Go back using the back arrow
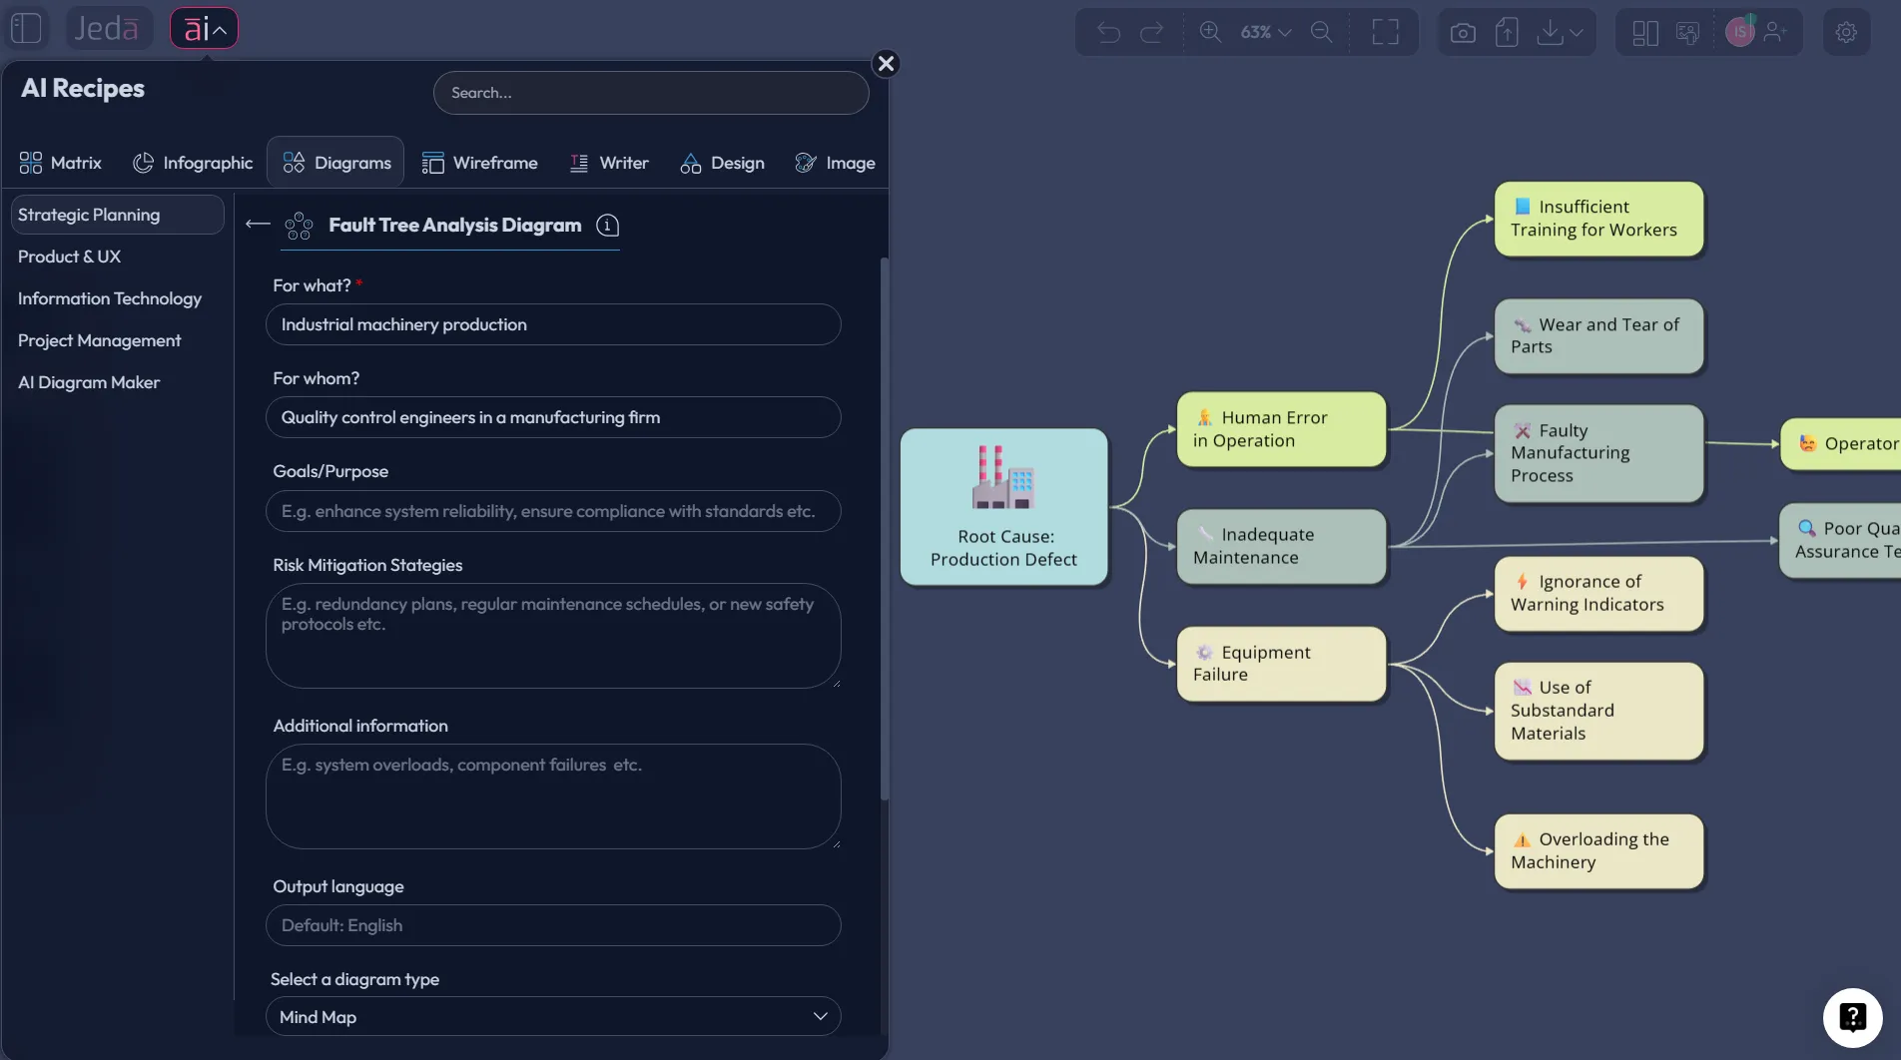1901x1060 pixels. [x=257, y=224]
